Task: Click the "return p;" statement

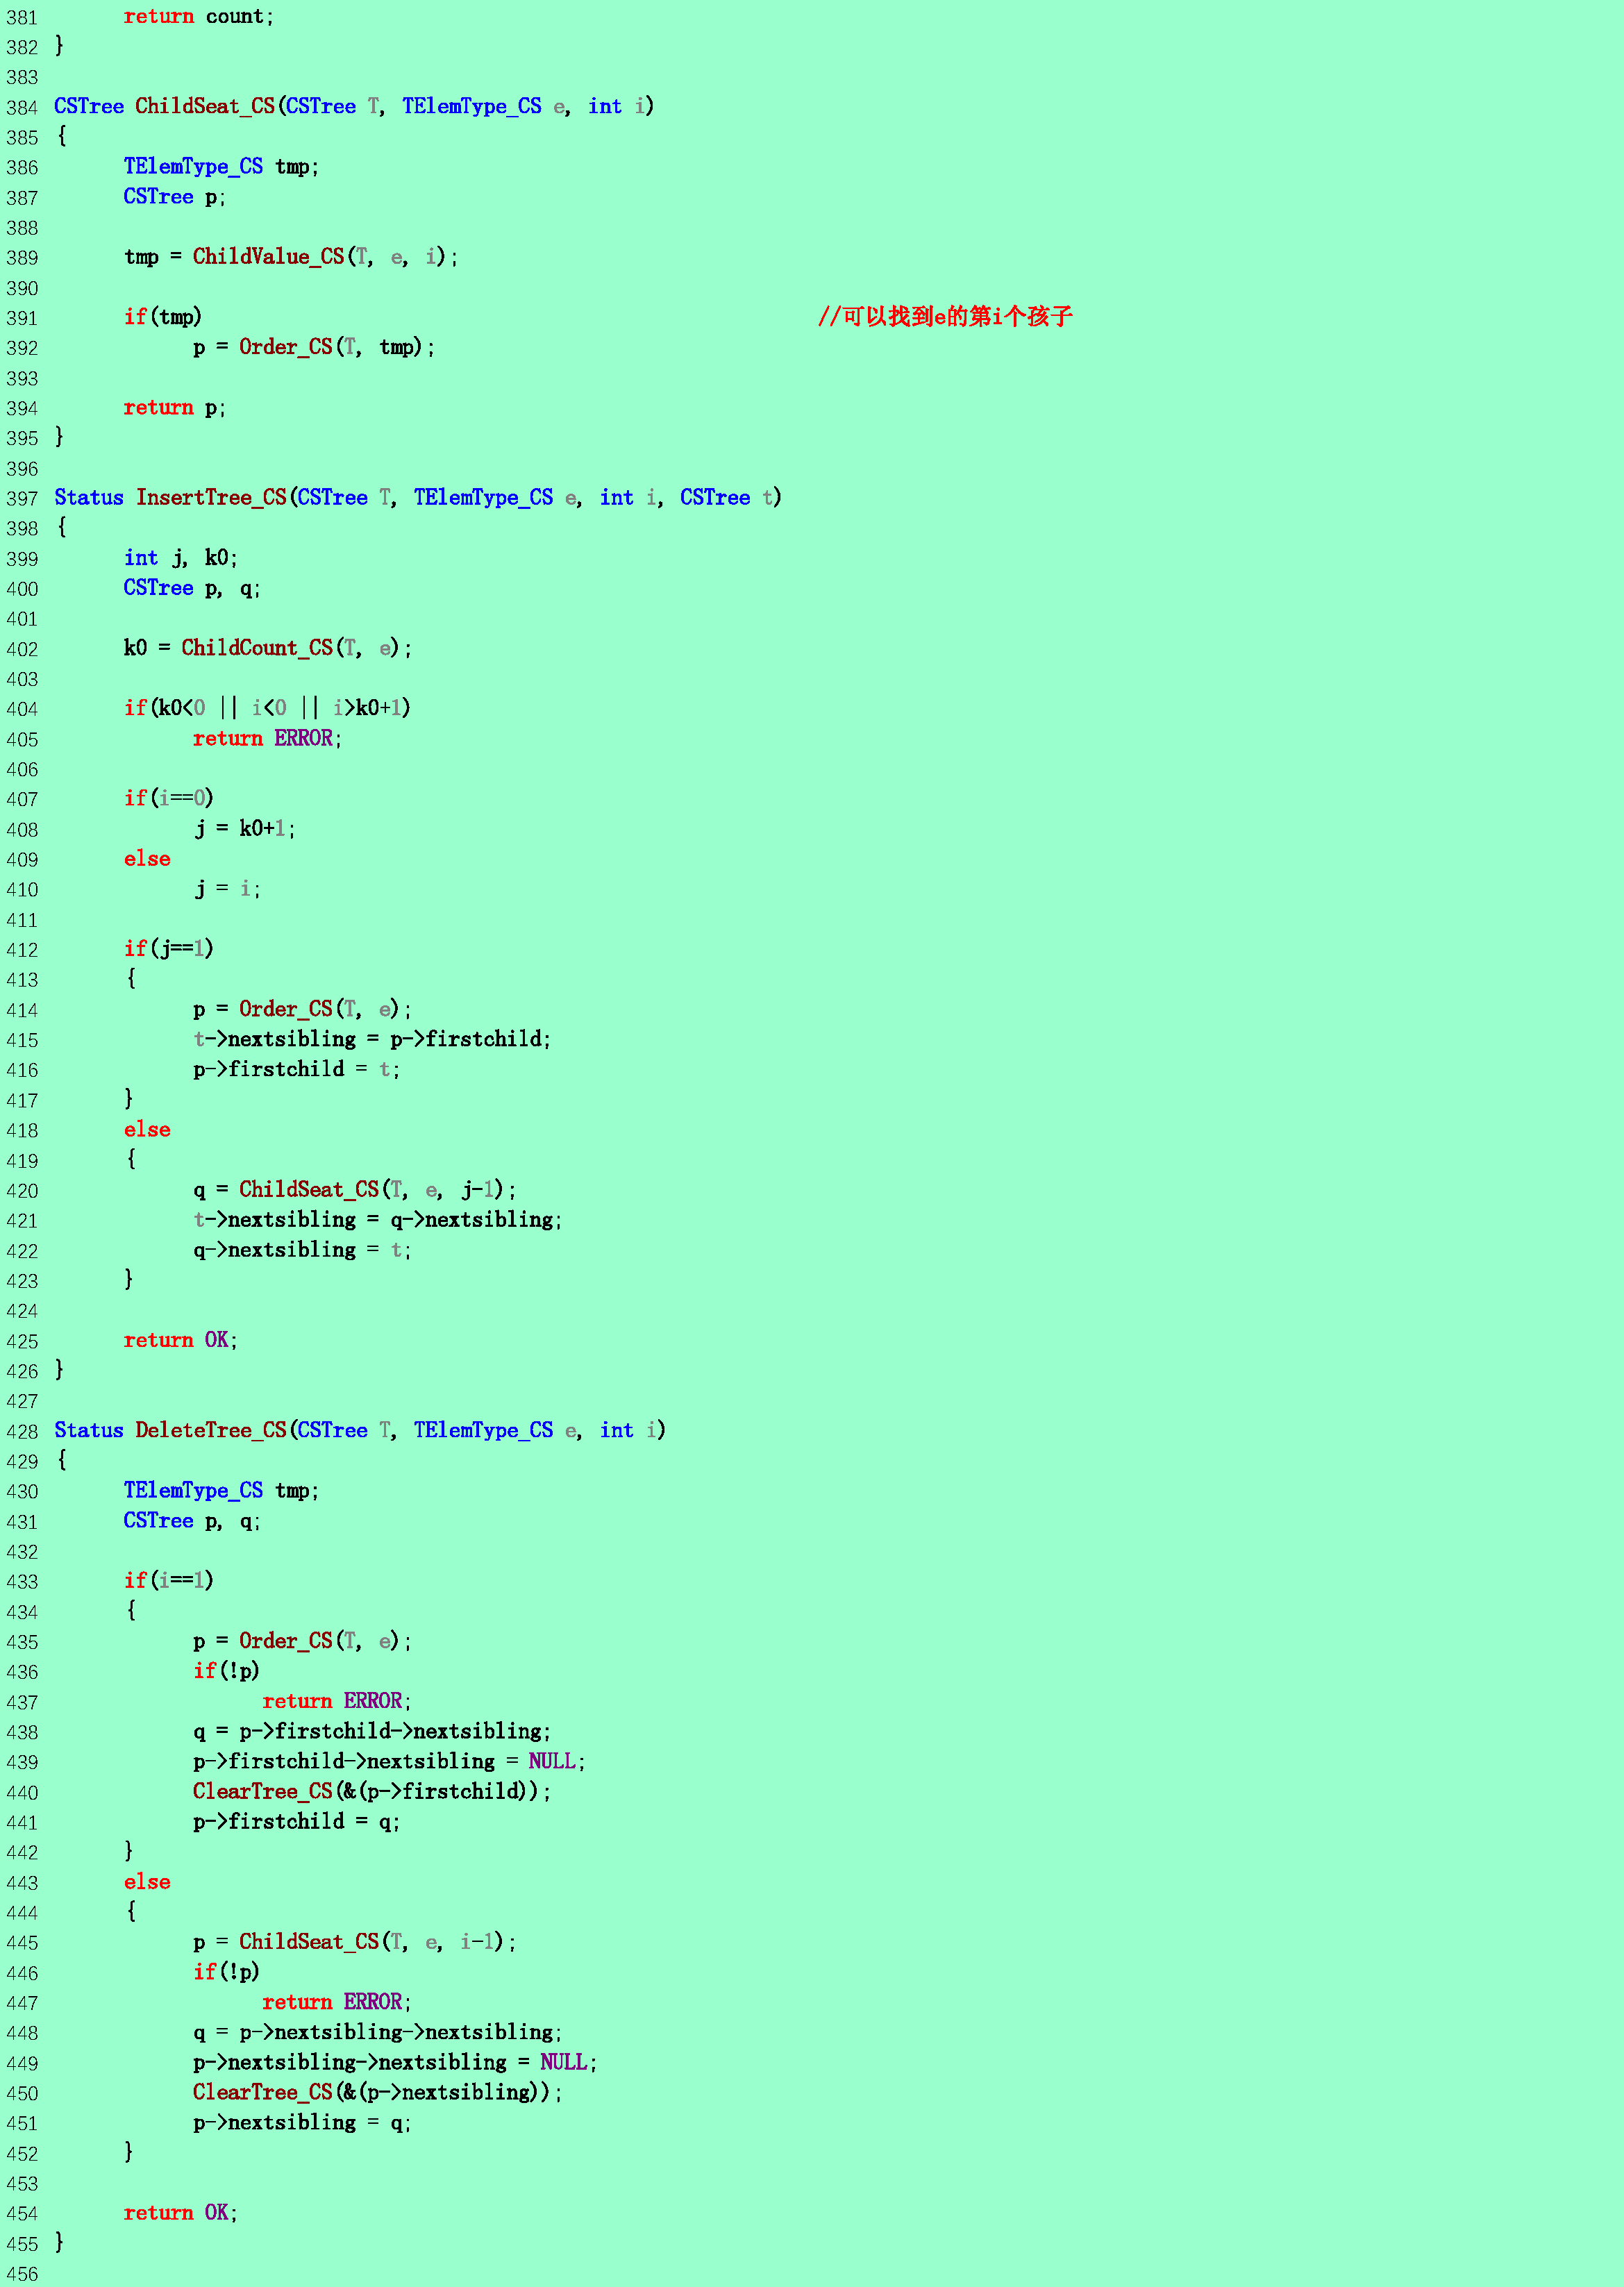Action: [175, 408]
